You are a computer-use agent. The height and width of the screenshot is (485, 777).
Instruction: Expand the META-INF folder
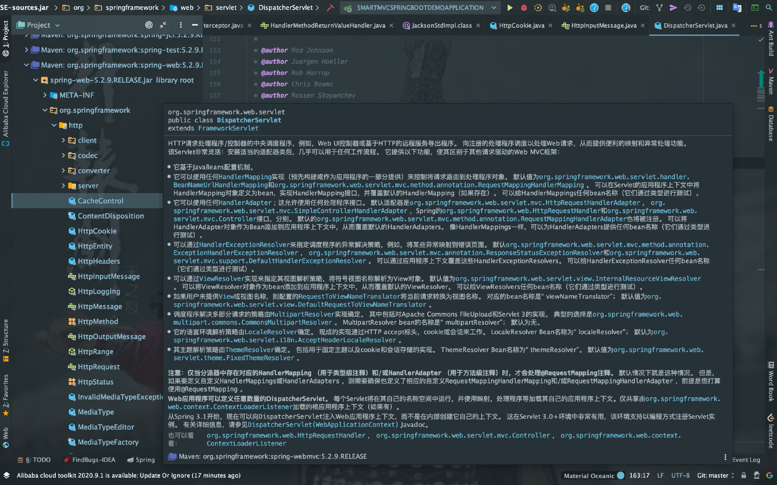45,95
